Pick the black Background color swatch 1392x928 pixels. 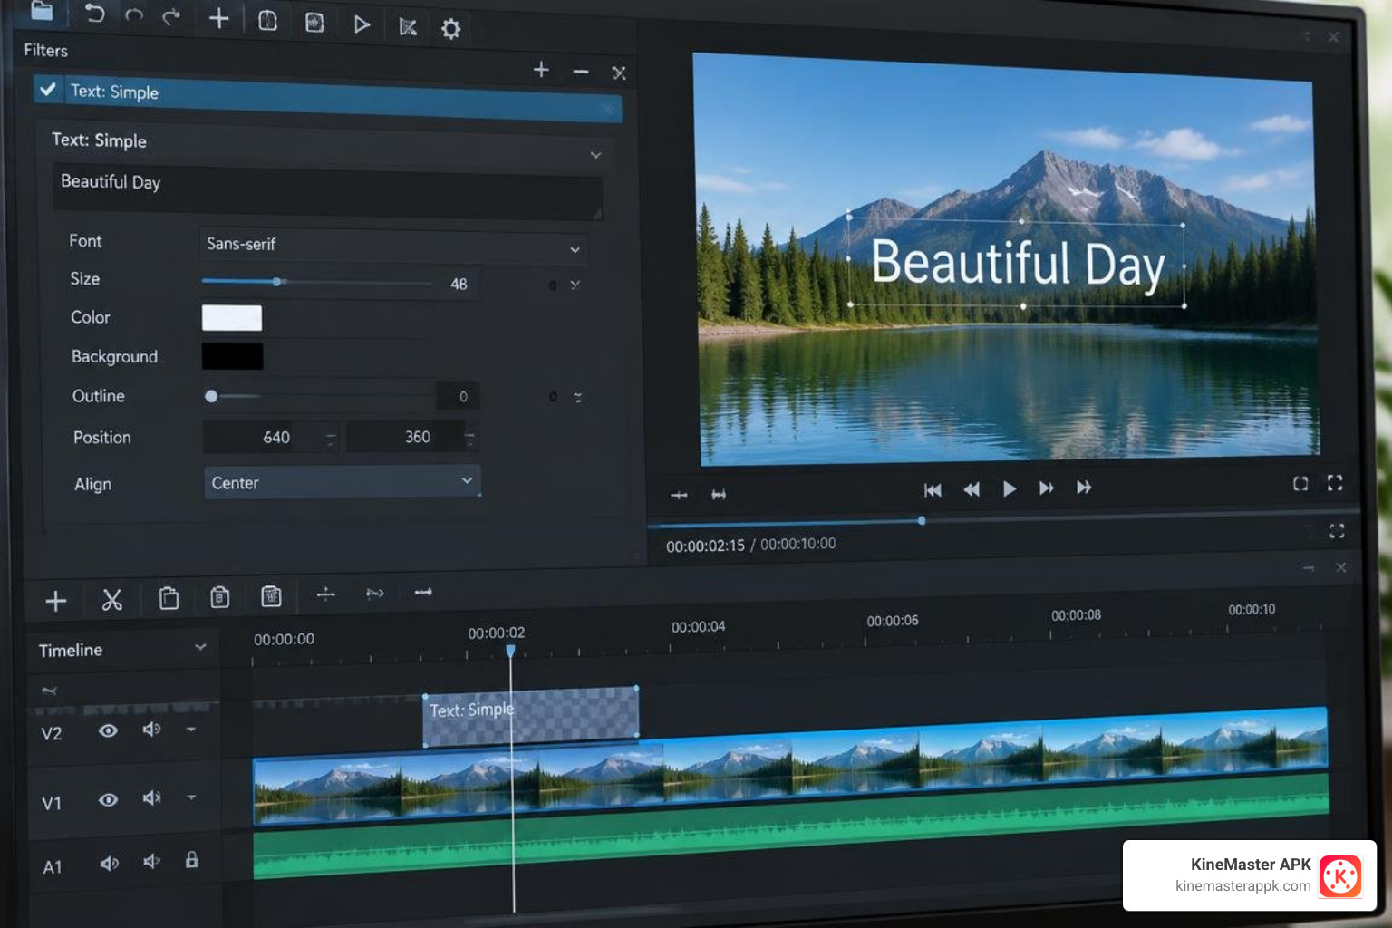click(232, 356)
